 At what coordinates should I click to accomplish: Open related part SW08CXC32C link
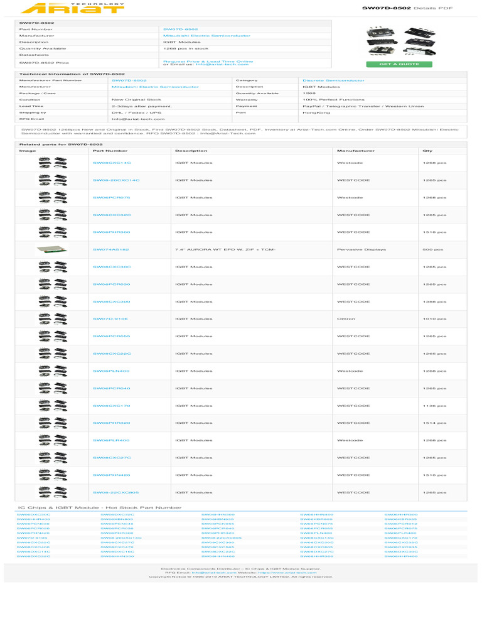pos(112,215)
